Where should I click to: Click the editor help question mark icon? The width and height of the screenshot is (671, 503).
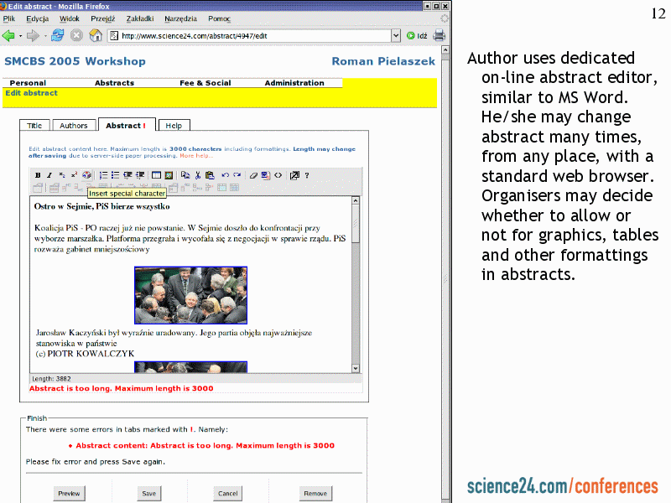(307, 175)
